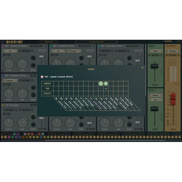Screen dimensions: 182x182
Task: Close the Chokes dialog with the X
Action: [142, 67]
